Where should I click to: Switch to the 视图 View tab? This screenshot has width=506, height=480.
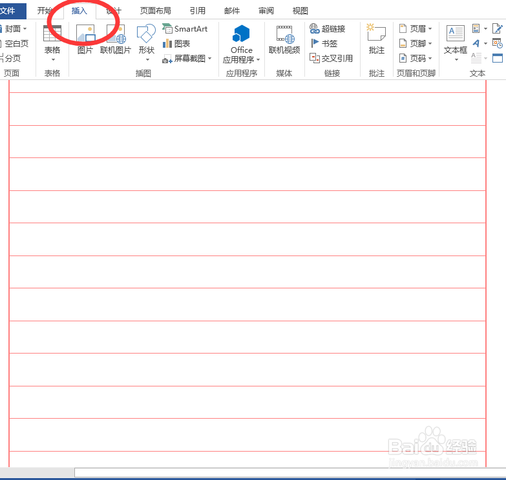pos(300,10)
